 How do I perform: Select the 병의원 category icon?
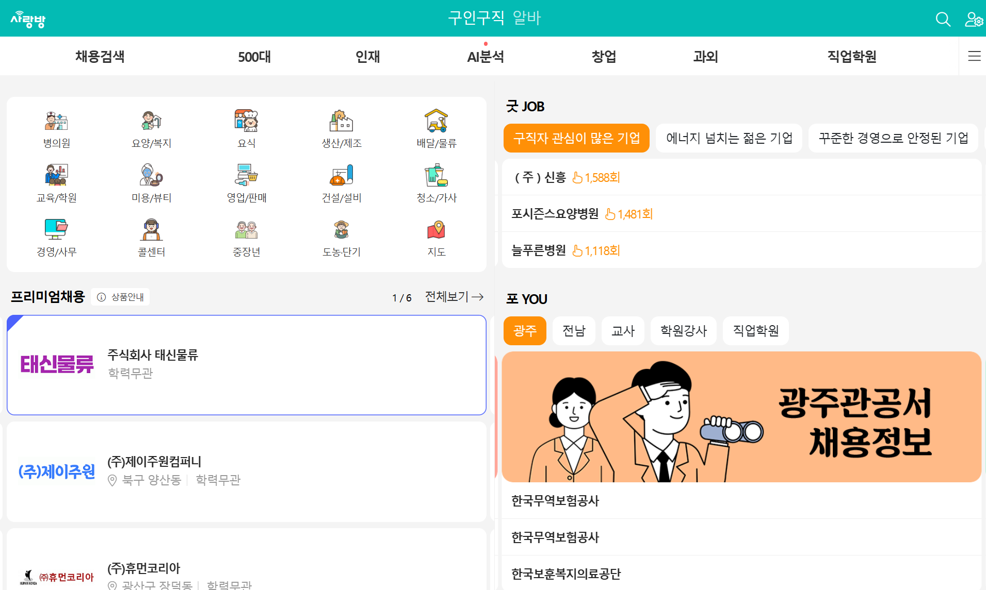56,121
